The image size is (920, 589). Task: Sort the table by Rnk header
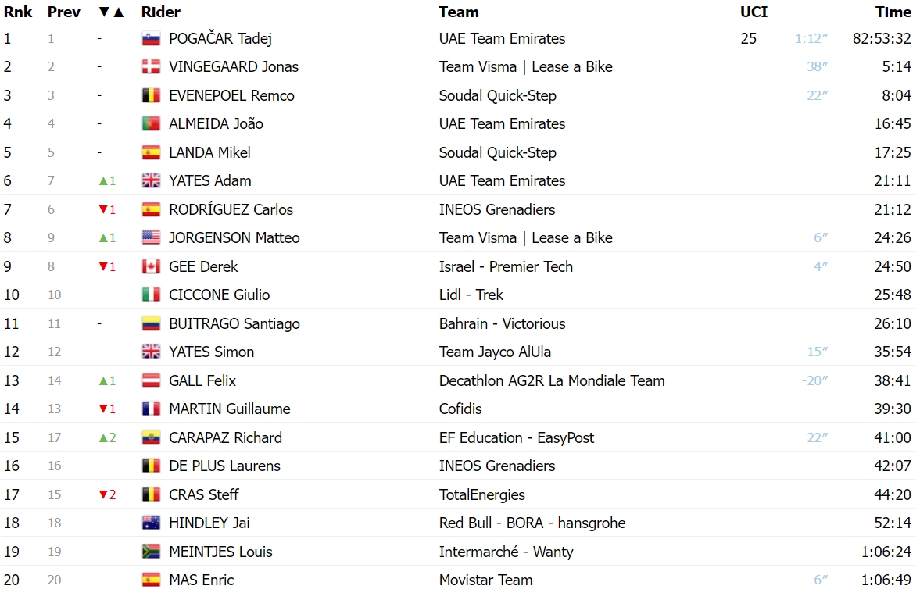click(18, 12)
